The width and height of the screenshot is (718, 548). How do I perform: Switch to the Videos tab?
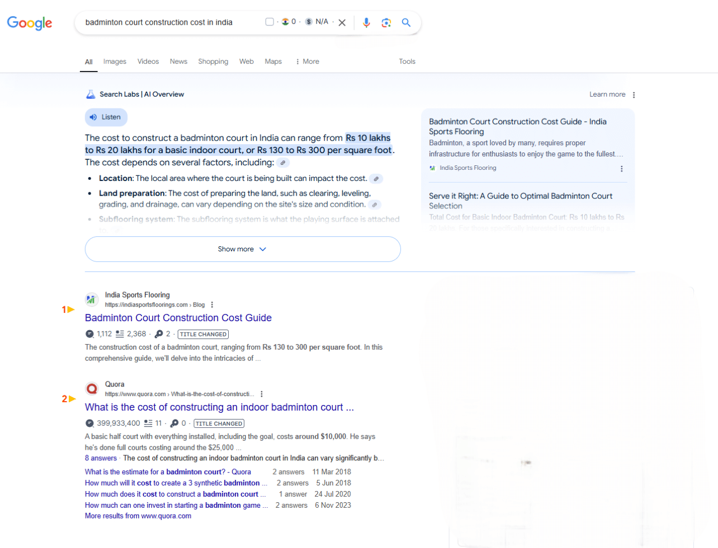[148, 61]
